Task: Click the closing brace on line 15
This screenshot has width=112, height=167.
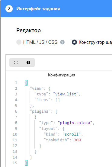Action: 26,163
